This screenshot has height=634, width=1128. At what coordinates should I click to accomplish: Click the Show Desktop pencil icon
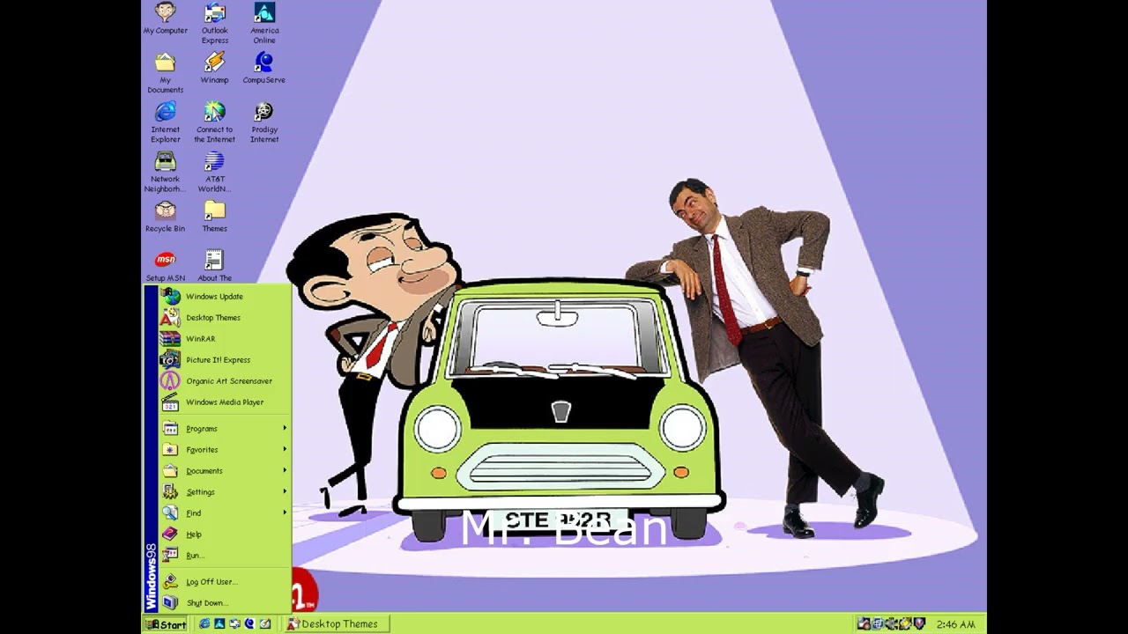(x=264, y=623)
